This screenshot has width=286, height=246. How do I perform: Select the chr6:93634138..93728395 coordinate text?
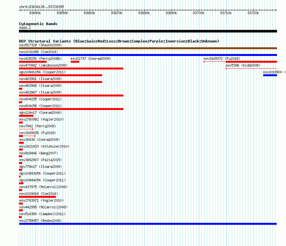click(41, 7)
